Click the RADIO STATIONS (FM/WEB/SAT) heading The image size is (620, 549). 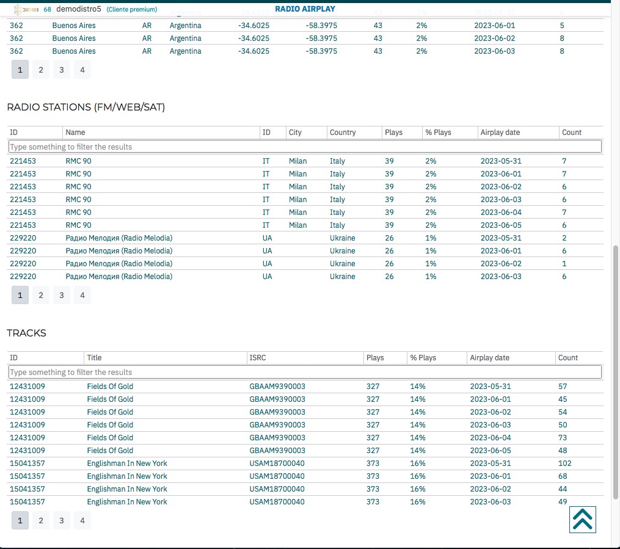(x=86, y=107)
